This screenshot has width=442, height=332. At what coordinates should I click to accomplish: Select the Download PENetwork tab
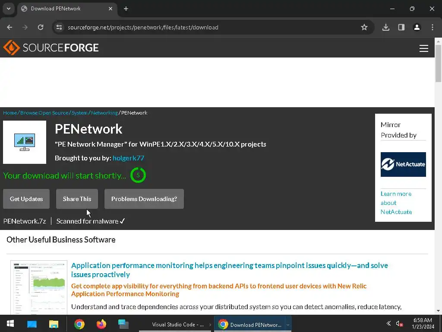[66, 9]
